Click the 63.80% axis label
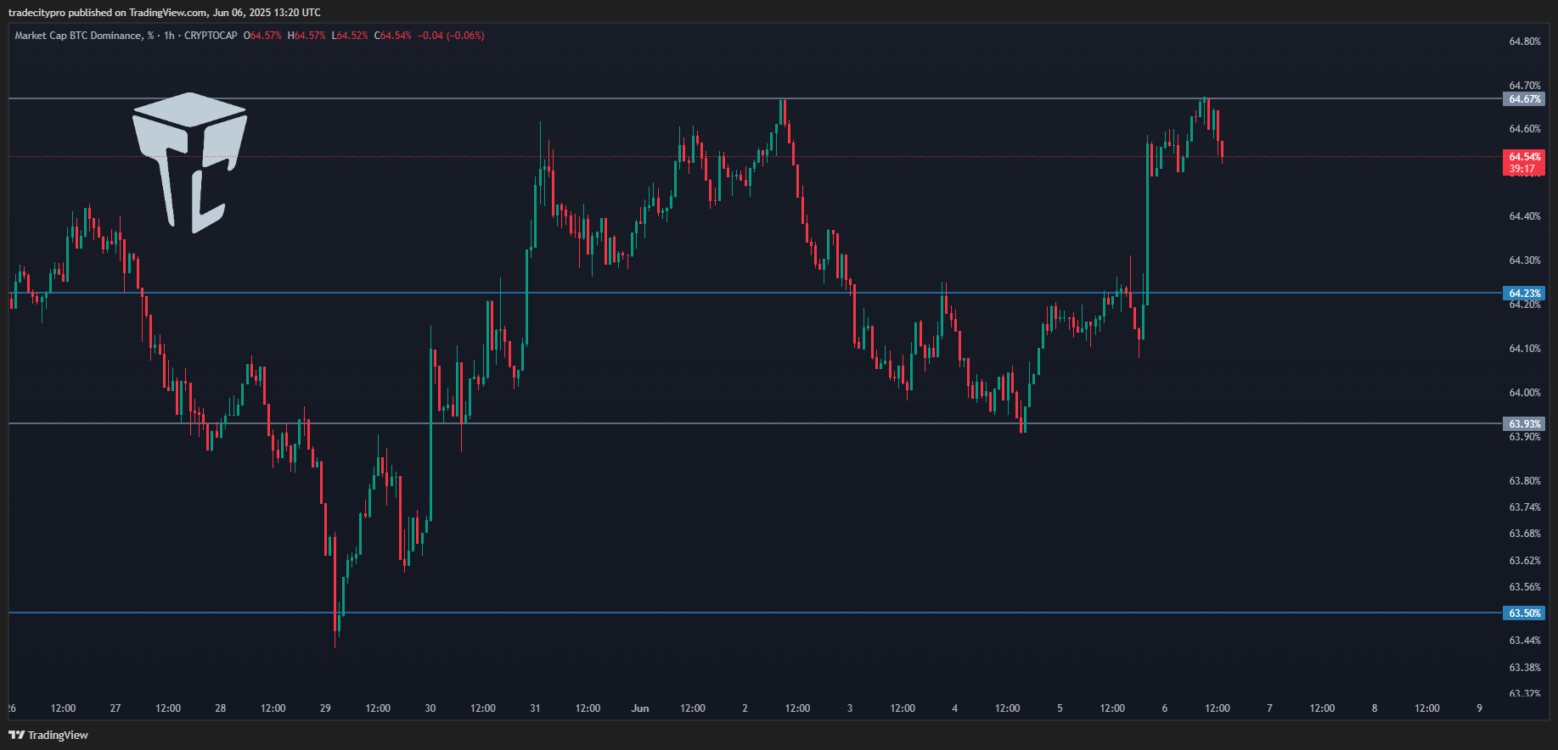Image resolution: width=1558 pixels, height=750 pixels. click(x=1525, y=481)
